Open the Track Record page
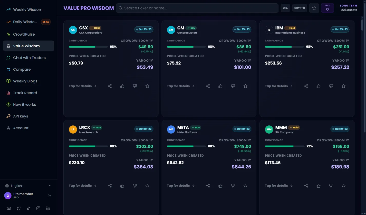Viewport: 366px width, 215px height. click(x=28, y=93)
